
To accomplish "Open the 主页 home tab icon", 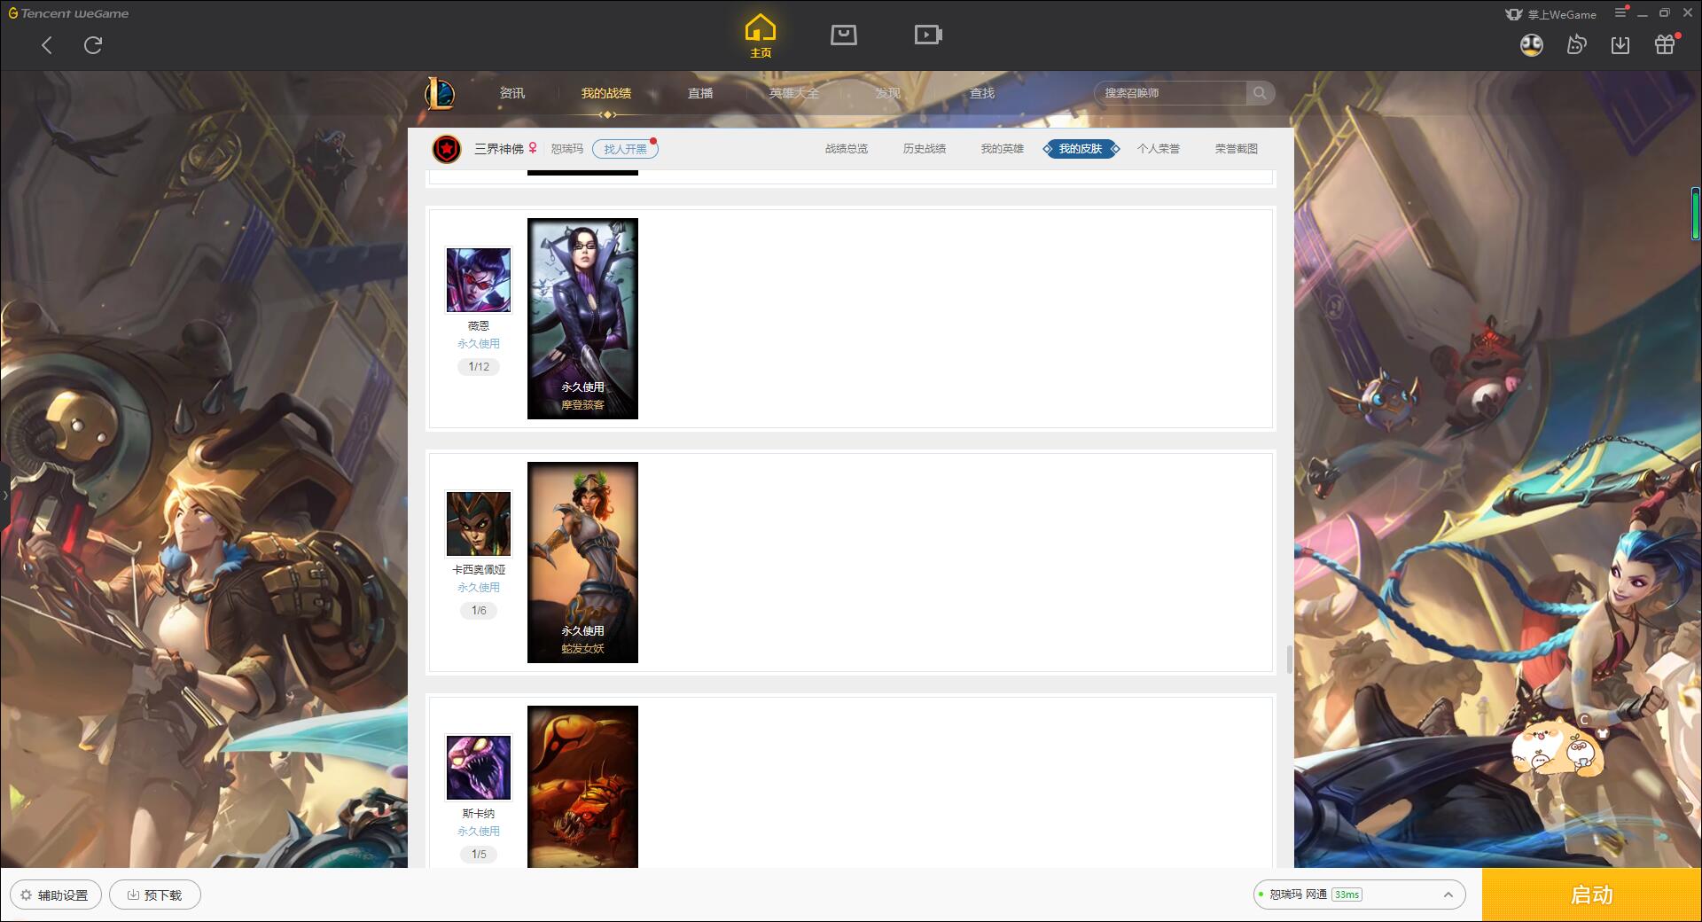I will [761, 36].
